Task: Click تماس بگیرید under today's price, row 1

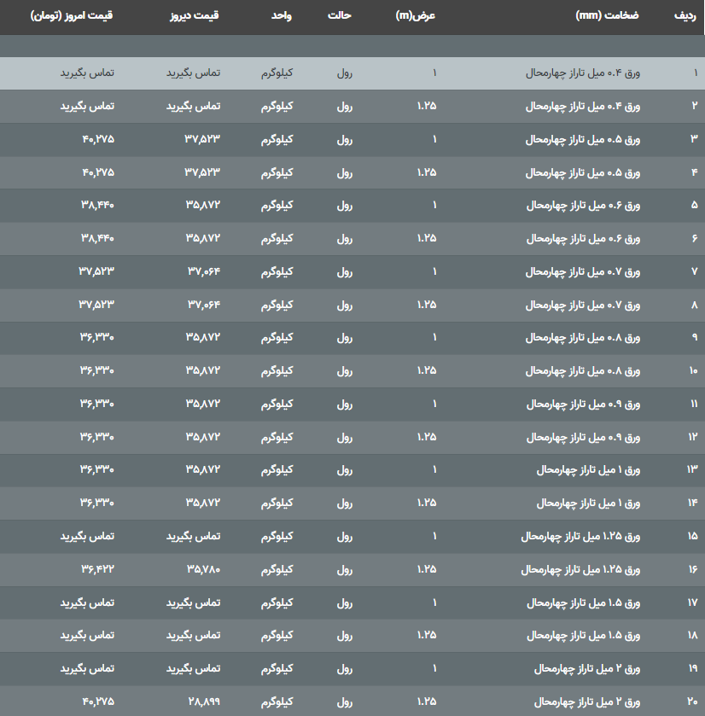Action: coord(87,73)
